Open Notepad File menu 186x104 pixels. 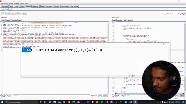(x=23, y=47)
